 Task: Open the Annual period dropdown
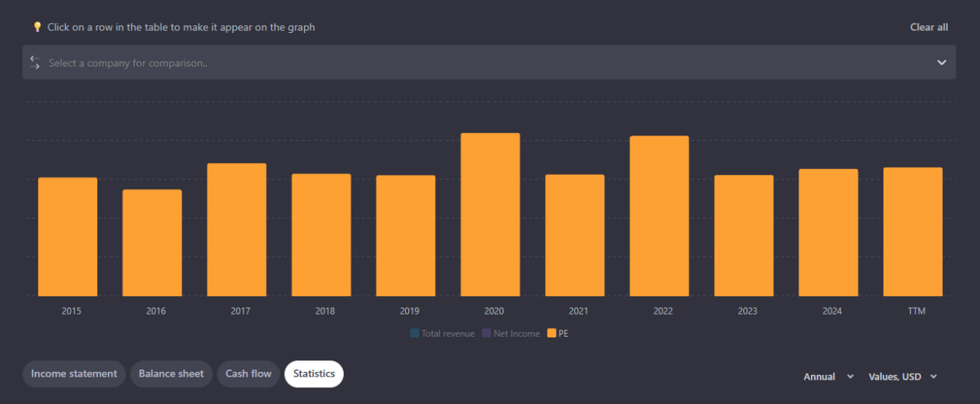828,376
